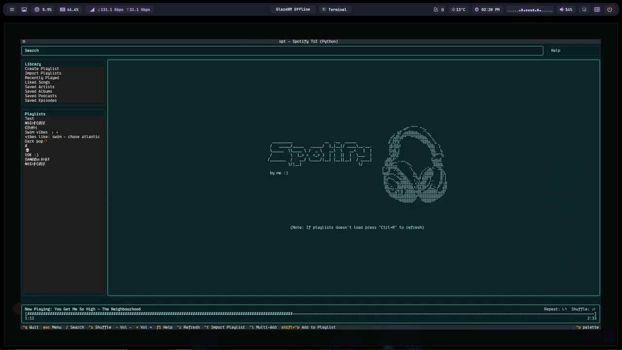Viewport: 622px width, 350px height.
Task: Click the Ctrl+R refresh note text
Action: pos(357,227)
